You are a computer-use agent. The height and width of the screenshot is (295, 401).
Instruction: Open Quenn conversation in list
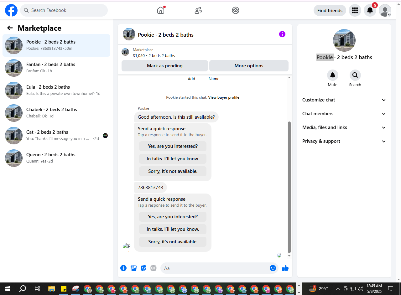click(x=56, y=158)
